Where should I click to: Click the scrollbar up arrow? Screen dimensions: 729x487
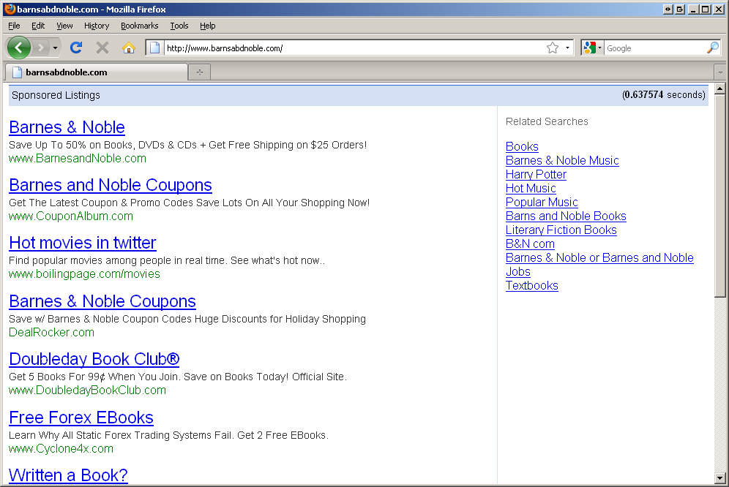point(720,88)
